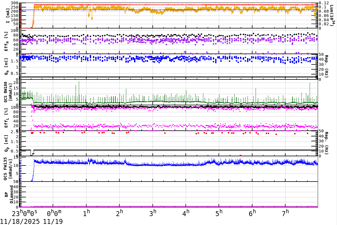The image size is (337, 225).
Task: Click '30' tick on Q_p Rep. axis
Action: [321, 141]
